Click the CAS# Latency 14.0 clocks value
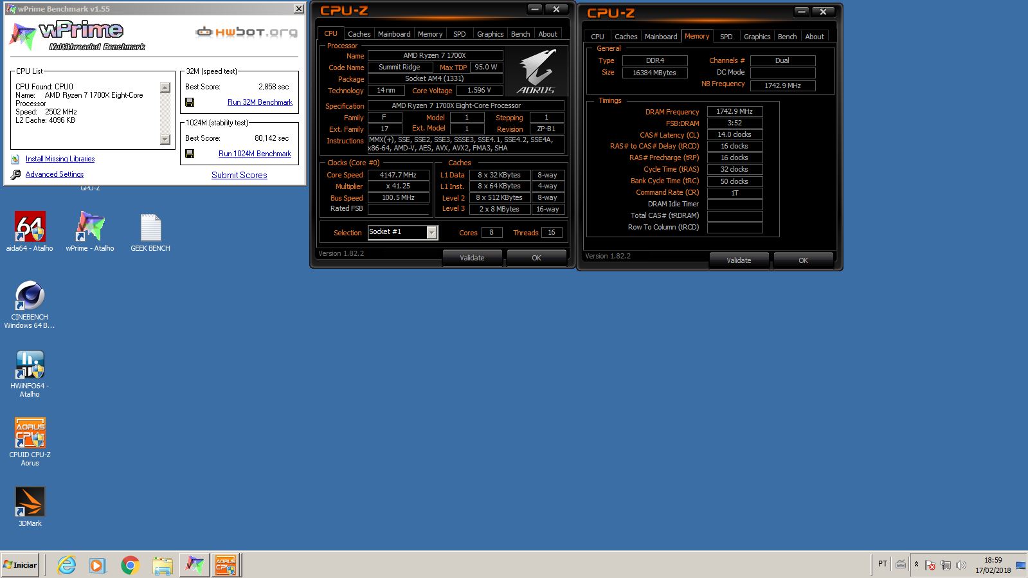This screenshot has height=578, width=1028. 735,134
